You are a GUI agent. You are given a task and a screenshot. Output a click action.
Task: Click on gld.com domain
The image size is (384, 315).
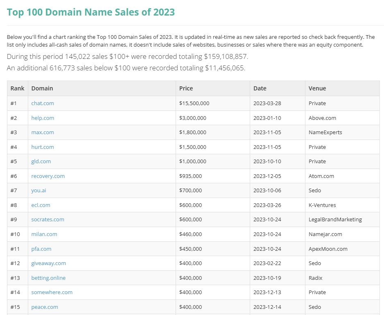tap(41, 162)
